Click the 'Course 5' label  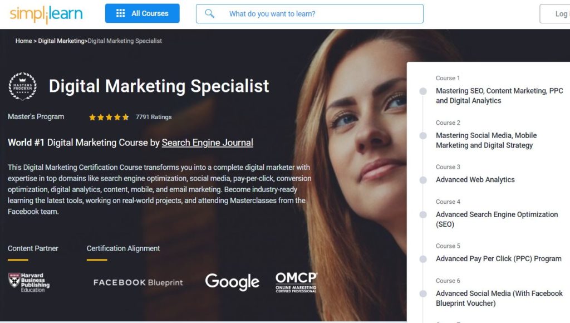[x=448, y=246]
